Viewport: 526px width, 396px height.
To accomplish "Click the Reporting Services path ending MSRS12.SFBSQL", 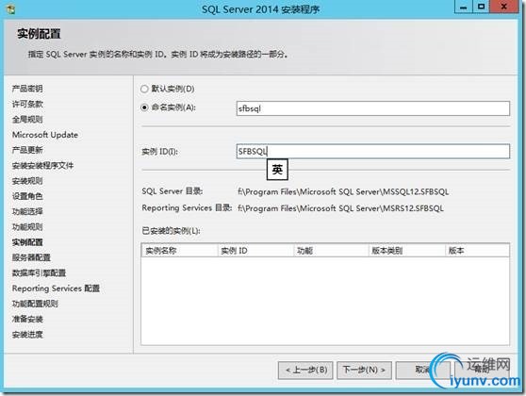I will click(340, 208).
